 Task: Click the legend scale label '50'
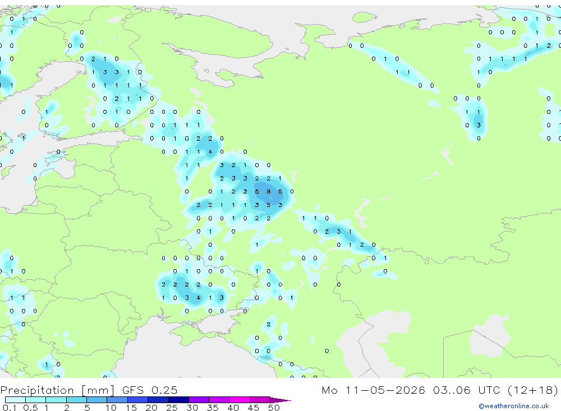[x=274, y=408]
